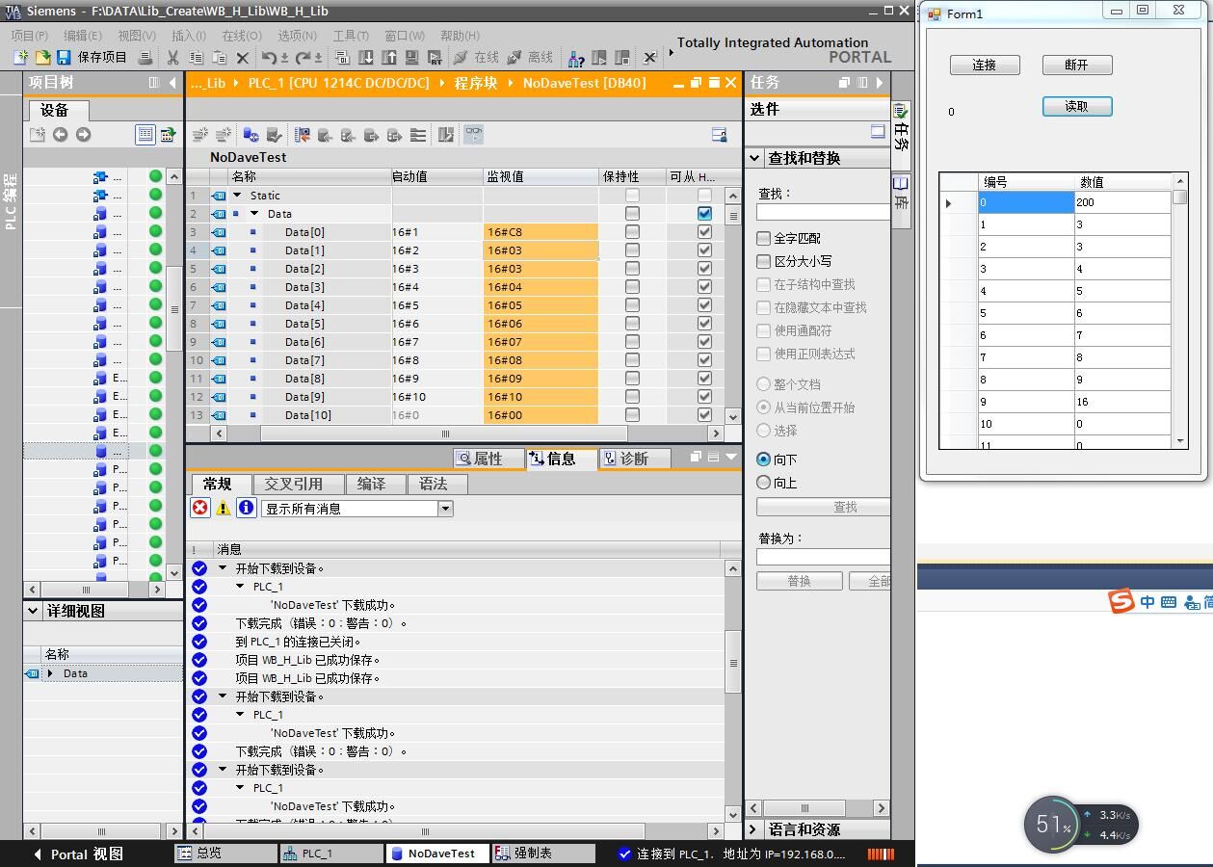Click the copy icon in main toolbar
Image resolution: width=1213 pixels, height=867 pixels.
click(x=196, y=58)
